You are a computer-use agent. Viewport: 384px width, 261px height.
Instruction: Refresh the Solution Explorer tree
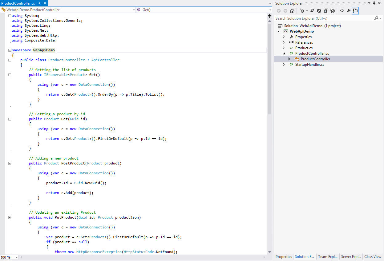[x=319, y=11]
